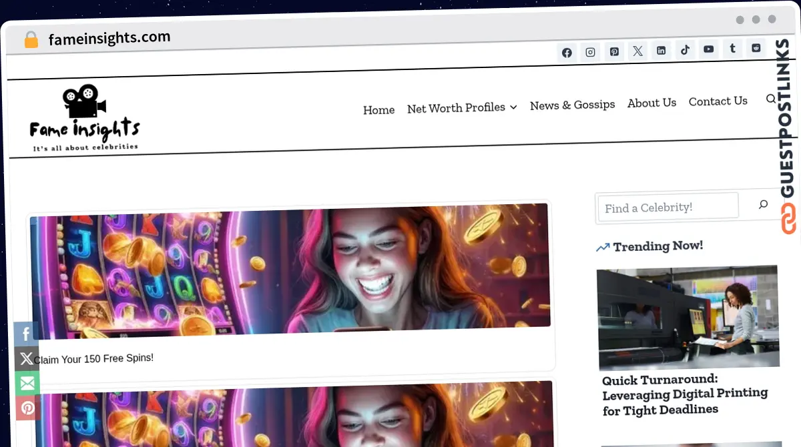Click the Pinterest icon in header
This screenshot has height=447, width=801.
614,51
